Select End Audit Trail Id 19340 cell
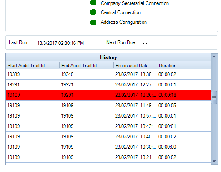221x172 pixels. click(x=67, y=74)
